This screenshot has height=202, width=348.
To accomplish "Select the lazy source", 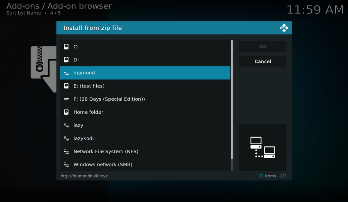I will click(145, 125).
